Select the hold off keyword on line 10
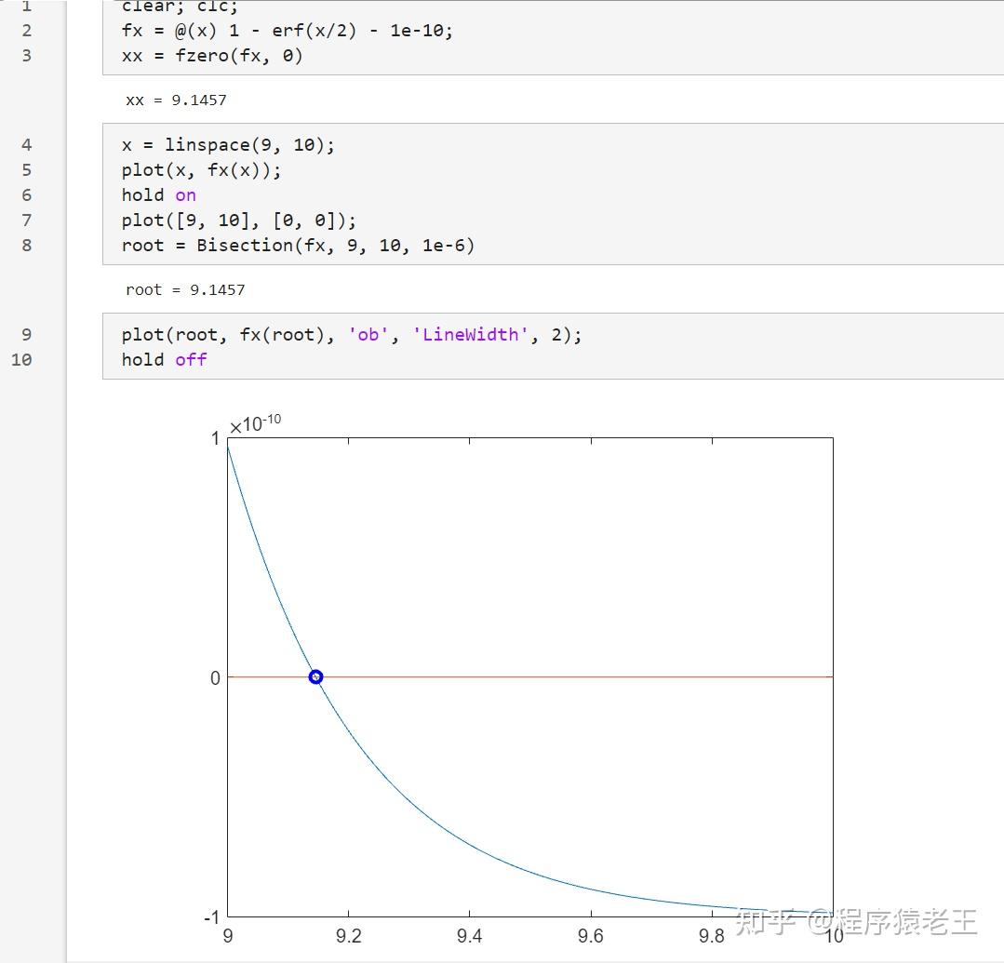Screen dimensions: 1004x963 (x=164, y=360)
